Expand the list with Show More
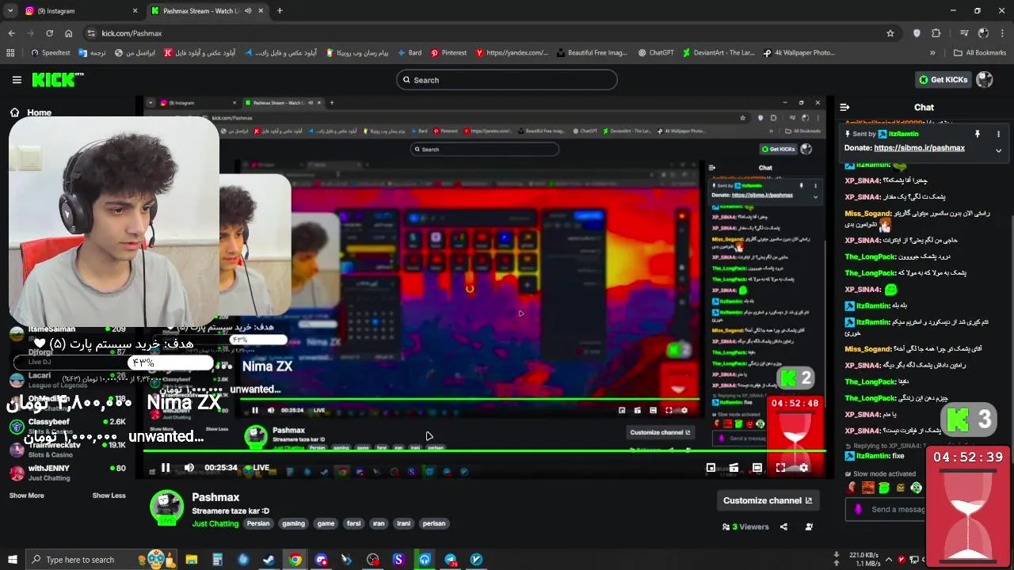 coord(26,496)
